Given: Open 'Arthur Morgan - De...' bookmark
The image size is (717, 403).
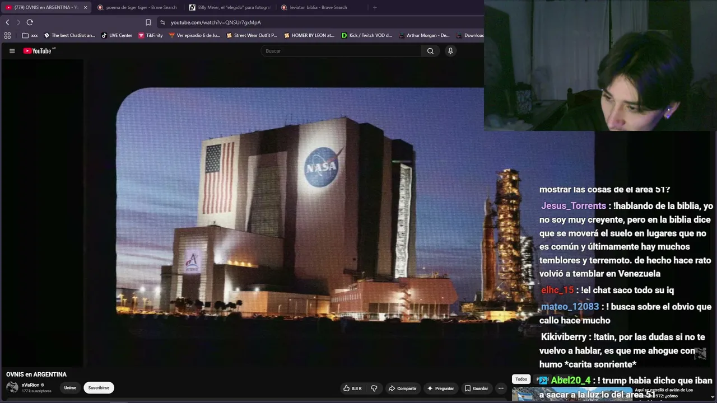Looking at the screenshot, I should pos(424,35).
